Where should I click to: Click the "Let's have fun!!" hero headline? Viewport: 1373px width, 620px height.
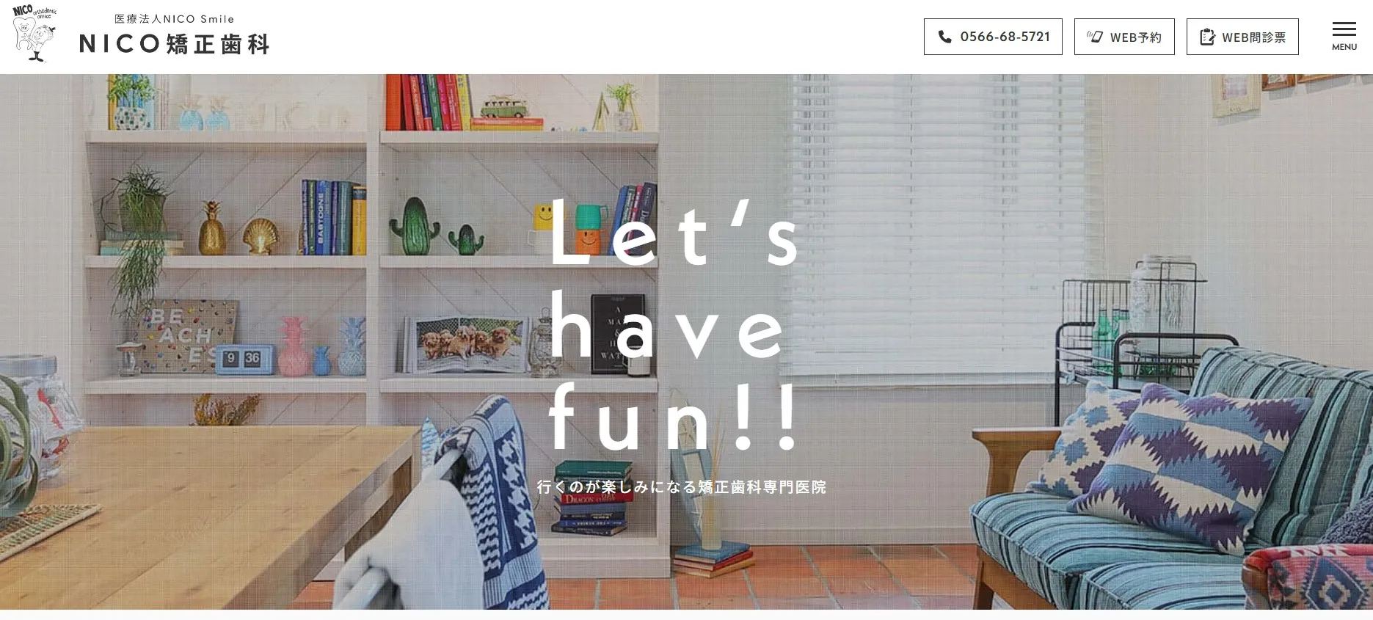point(673,325)
